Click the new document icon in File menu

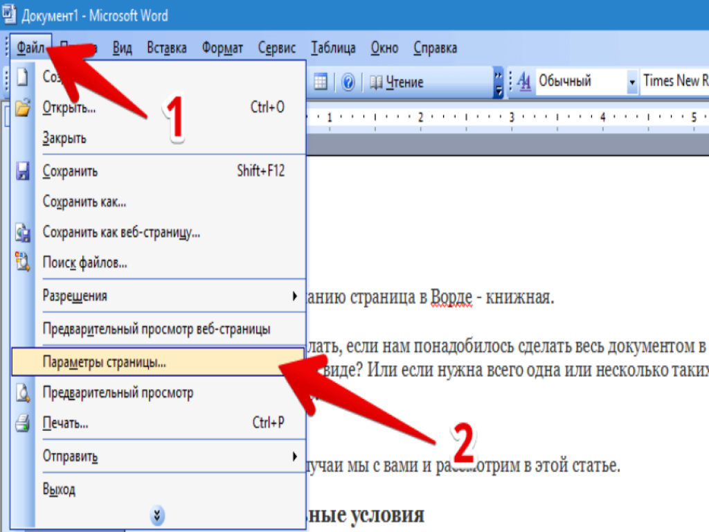pyautogui.click(x=22, y=76)
